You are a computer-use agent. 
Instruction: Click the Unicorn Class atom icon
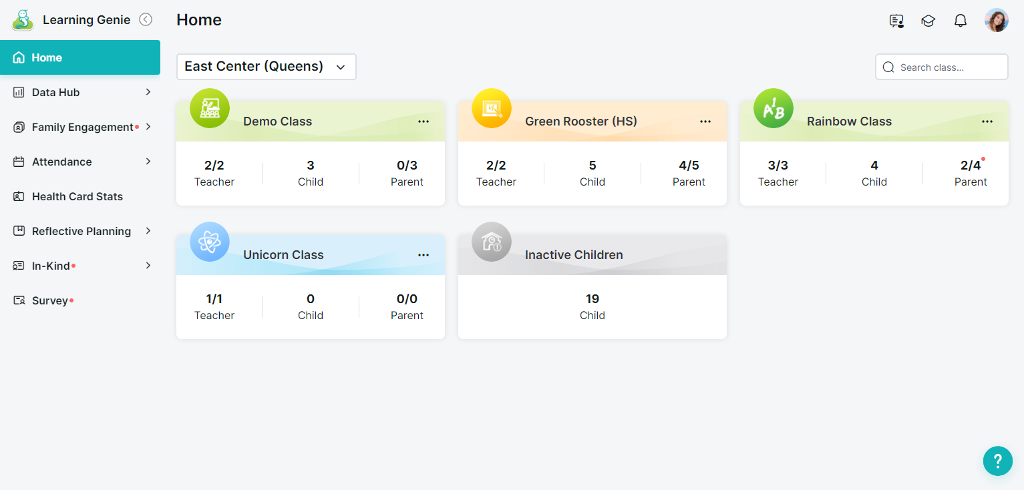tap(210, 242)
